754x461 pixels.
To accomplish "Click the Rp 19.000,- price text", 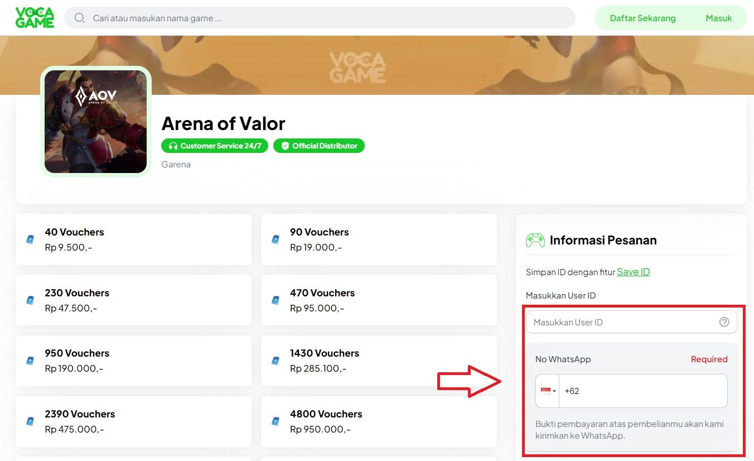I will pos(316,247).
